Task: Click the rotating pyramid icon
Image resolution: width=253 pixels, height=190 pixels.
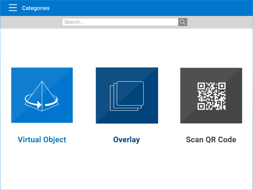Action: pyautogui.click(x=42, y=96)
